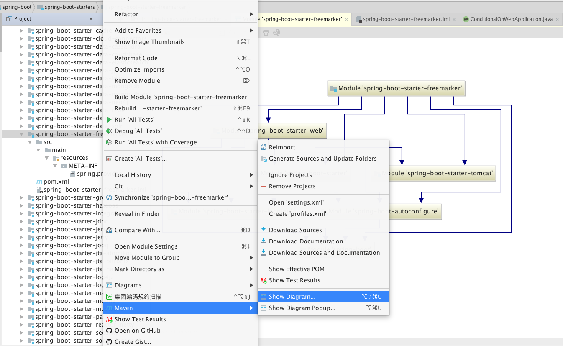Select pom.xml in project tree

(x=52, y=182)
